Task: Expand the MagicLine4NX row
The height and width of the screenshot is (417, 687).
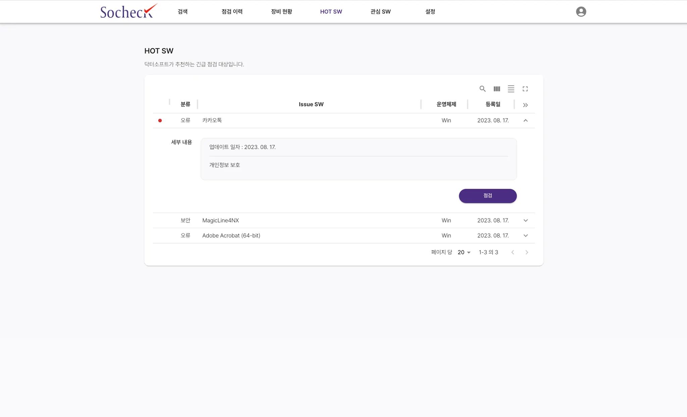Action: pos(526,220)
